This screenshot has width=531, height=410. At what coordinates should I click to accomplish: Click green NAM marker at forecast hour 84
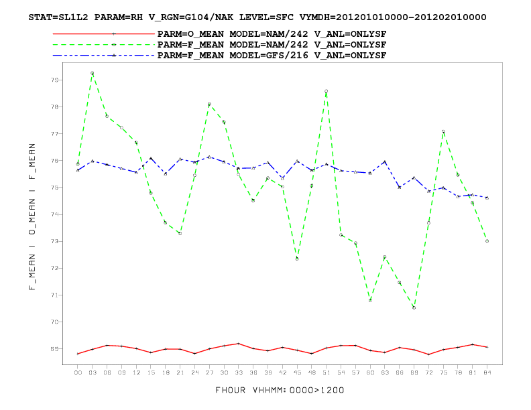pyautogui.click(x=487, y=241)
